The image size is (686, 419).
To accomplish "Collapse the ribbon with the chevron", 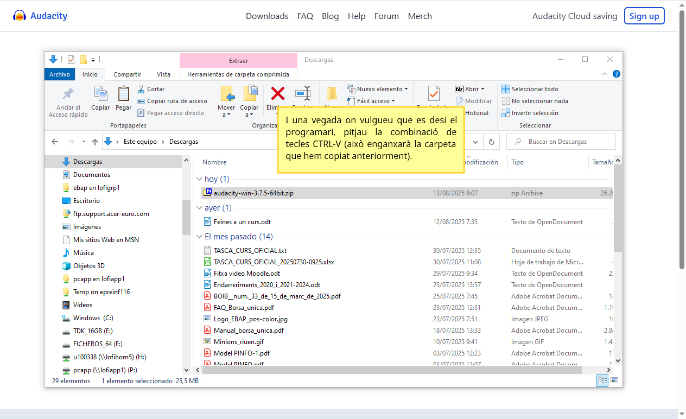I will click(605, 74).
